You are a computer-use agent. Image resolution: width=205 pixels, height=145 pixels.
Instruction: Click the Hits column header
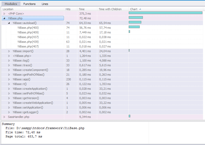tap(68, 9)
